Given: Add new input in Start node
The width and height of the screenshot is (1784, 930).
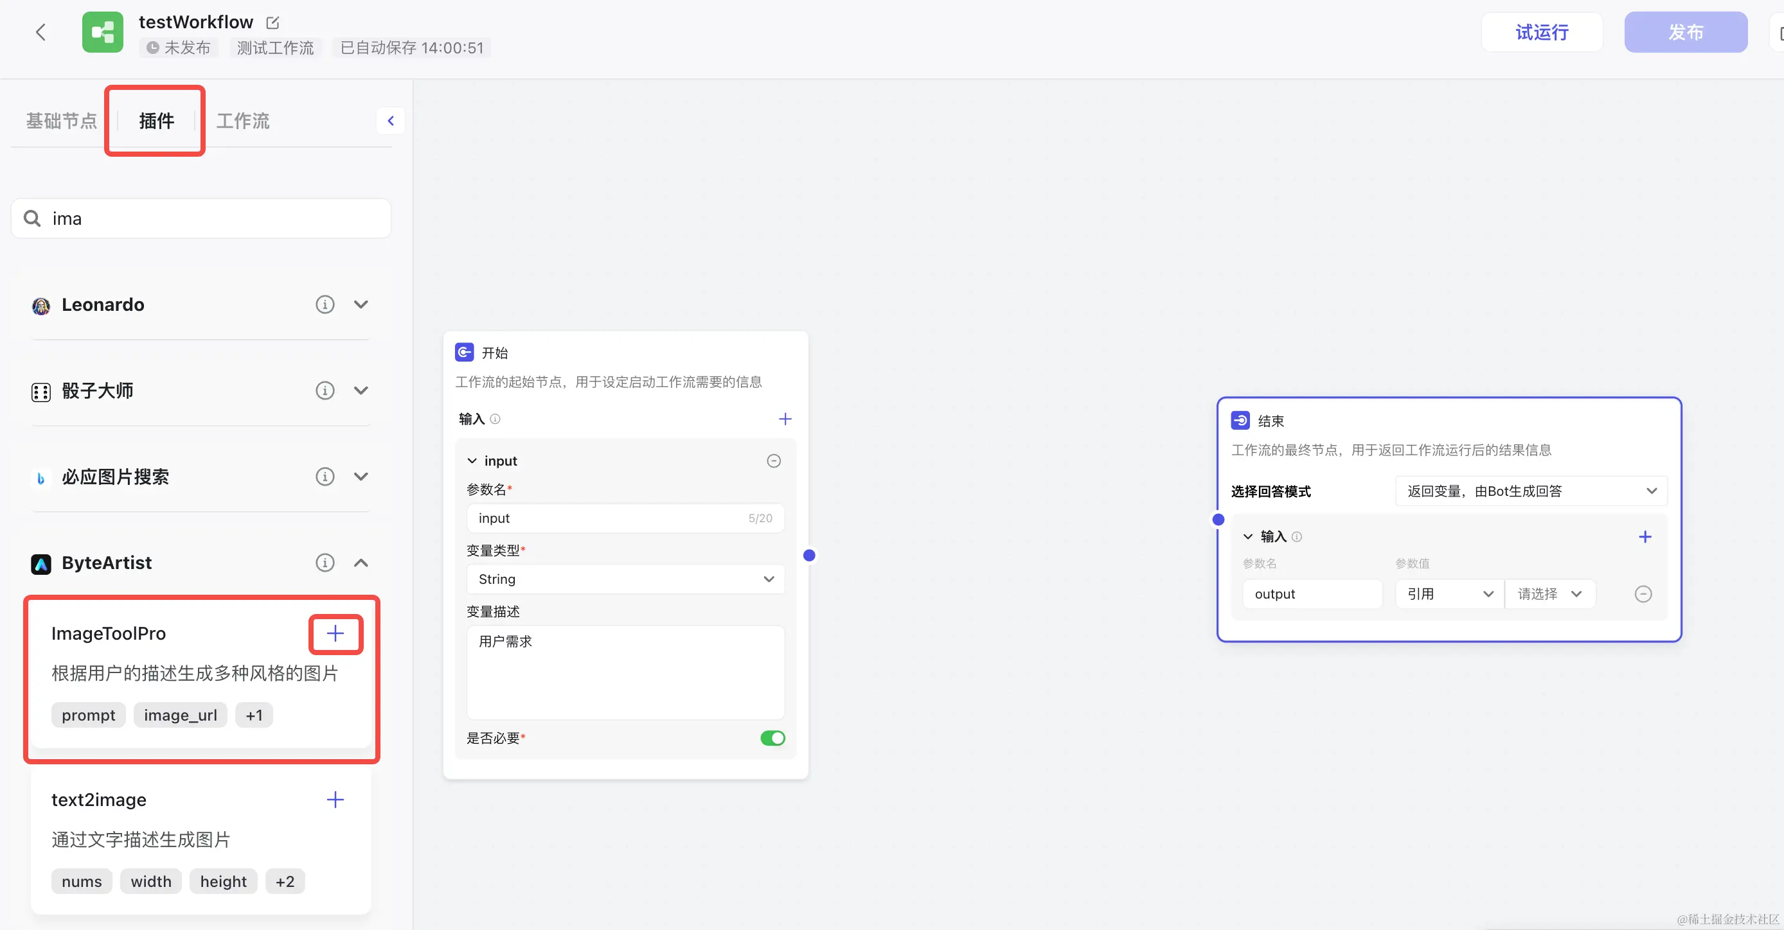Looking at the screenshot, I should tap(785, 419).
